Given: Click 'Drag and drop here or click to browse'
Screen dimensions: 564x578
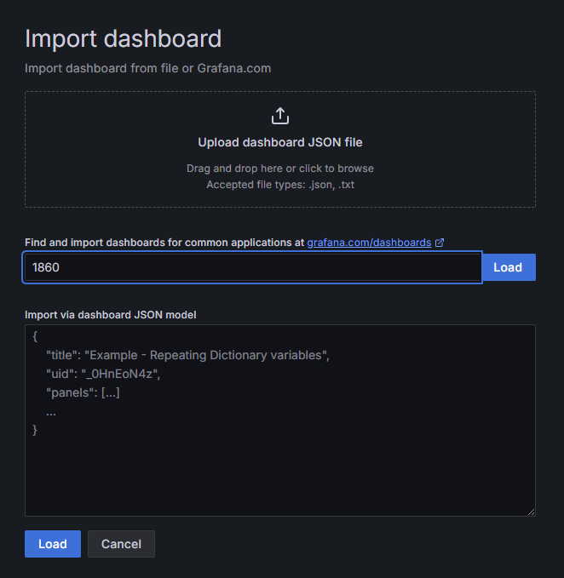Looking at the screenshot, I should [x=280, y=169].
